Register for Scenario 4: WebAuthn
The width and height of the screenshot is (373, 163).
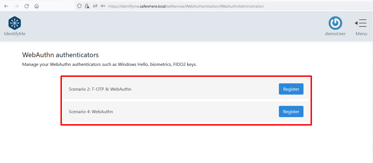pyautogui.click(x=291, y=111)
